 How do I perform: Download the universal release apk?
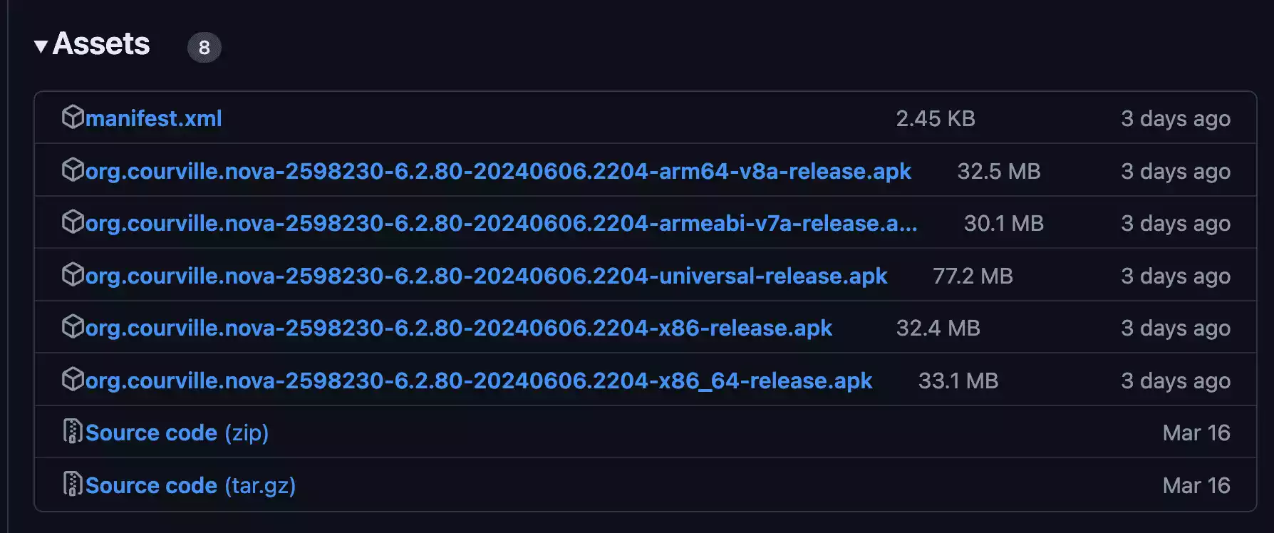click(486, 276)
